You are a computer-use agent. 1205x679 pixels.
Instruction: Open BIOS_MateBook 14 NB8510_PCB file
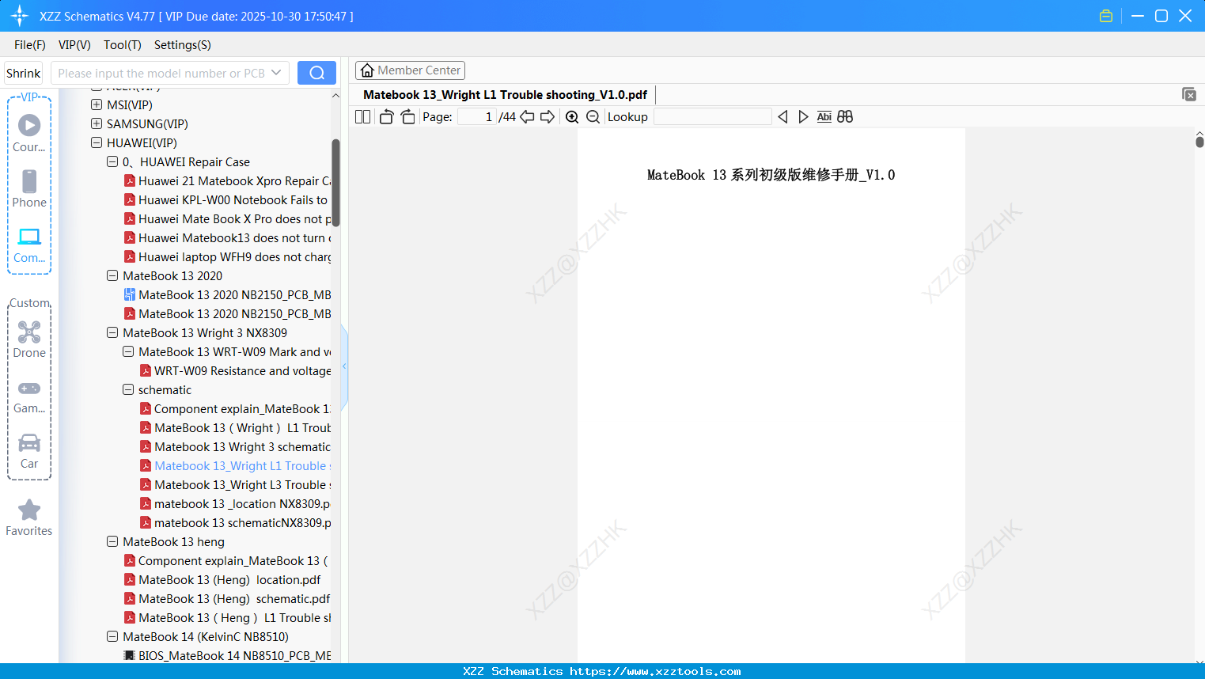(228, 655)
